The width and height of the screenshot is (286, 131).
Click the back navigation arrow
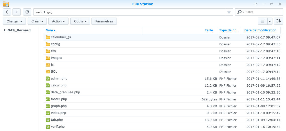coord(7,12)
